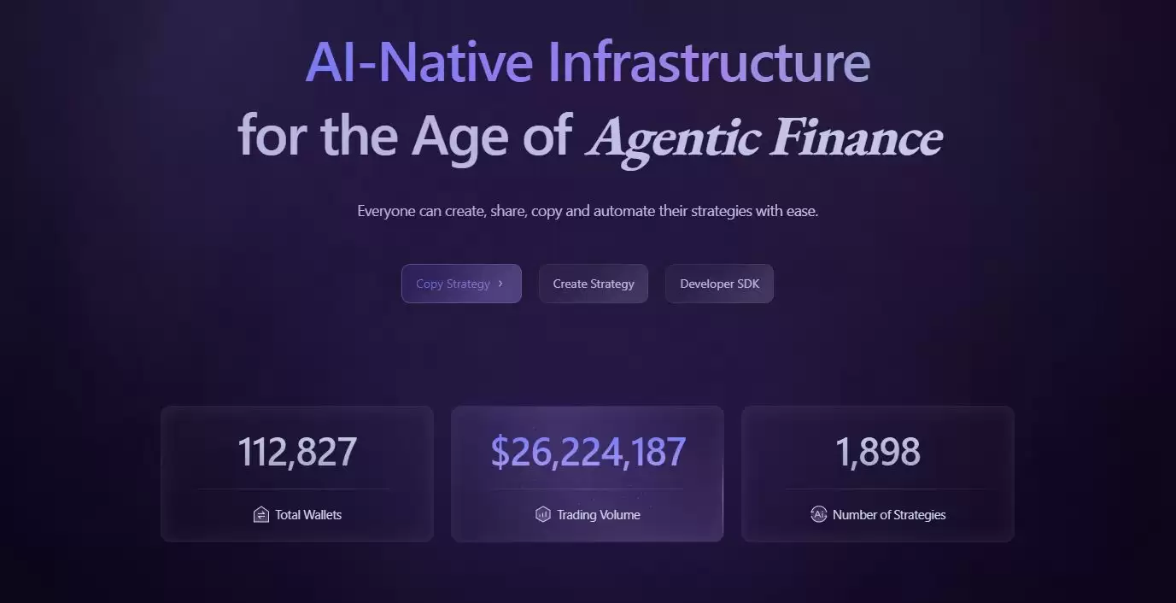Select the 112,827 wallets figure
This screenshot has width=1176, height=603.
pyautogui.click(x=297, y=452)
